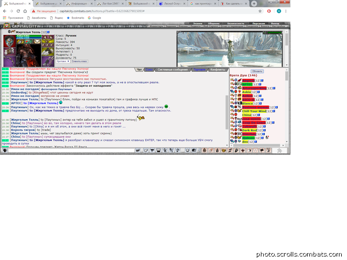The height and width of the screenshot is (260, 347).
Task: Click the smiley face emoticons icon
Action: click(187, 150)
